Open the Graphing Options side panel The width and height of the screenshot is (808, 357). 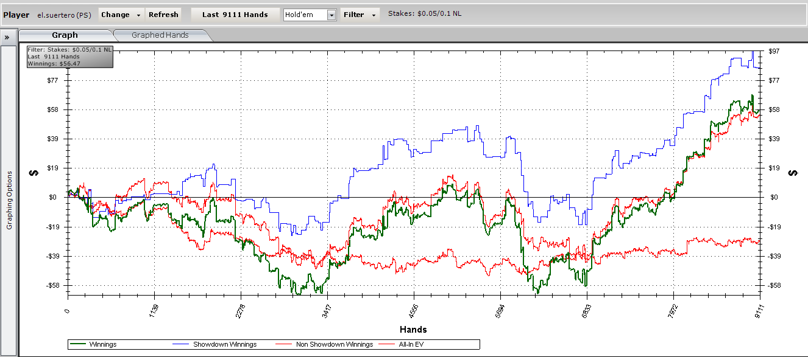coord(9,200)
